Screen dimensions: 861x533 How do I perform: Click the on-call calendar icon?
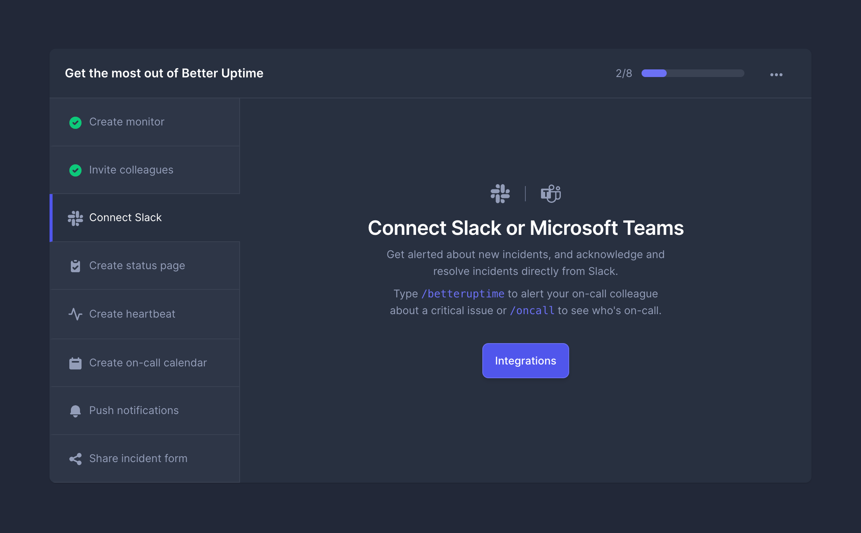click(75, 363)
